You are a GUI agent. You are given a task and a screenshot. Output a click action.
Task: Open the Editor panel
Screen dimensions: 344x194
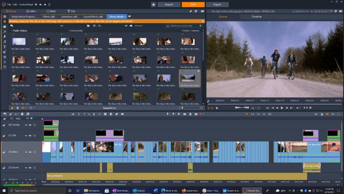pyautogui.click(x=31, y=10)
